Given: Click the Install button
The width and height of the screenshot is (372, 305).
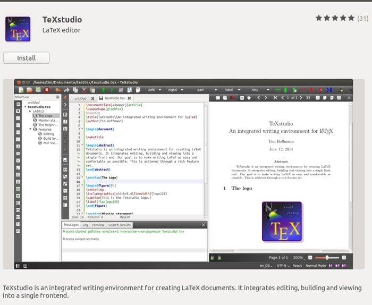Looking at the screenshot, I should (27, 58).
